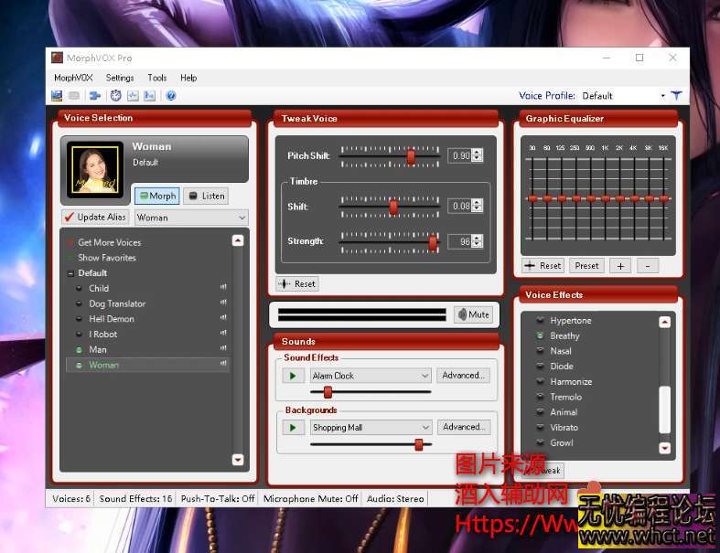Click the plus button in Graphic Equalizer
720x553 pixels.
coord(620,266)
